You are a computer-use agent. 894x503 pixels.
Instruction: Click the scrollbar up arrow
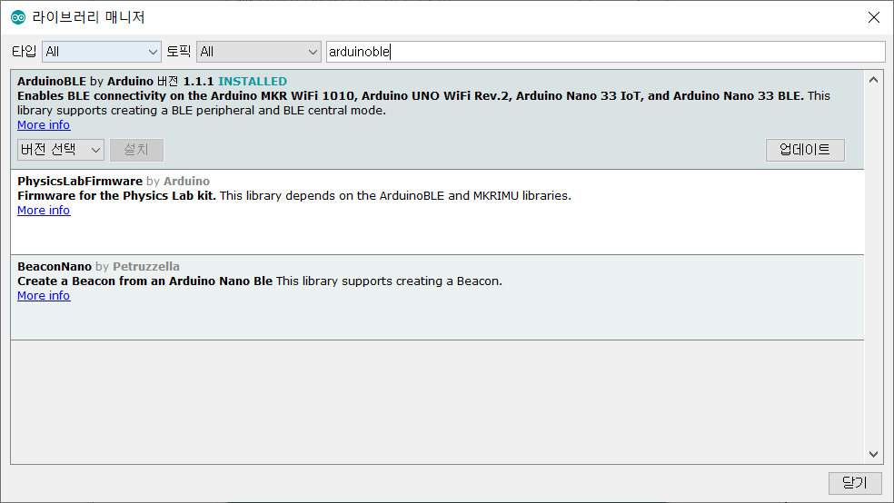click(873, 80)
